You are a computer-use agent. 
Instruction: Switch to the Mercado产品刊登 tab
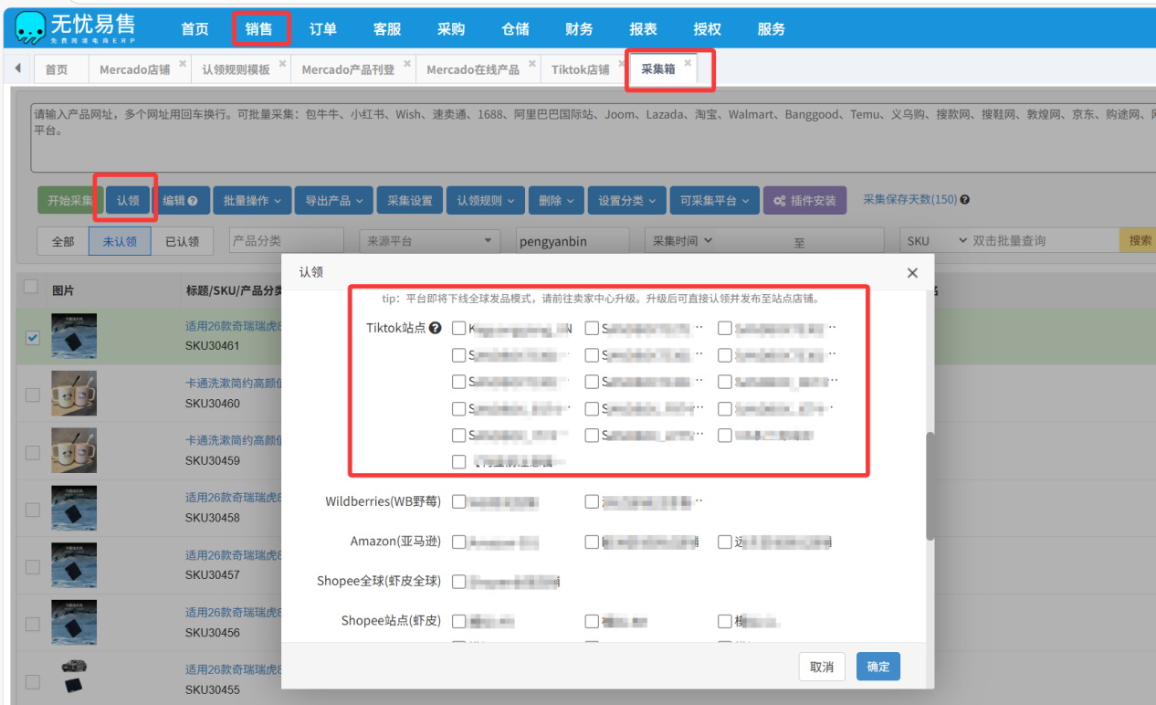point(348,69)
